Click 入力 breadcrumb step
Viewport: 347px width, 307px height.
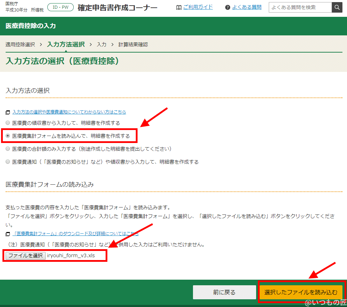[x=102, y=45]
